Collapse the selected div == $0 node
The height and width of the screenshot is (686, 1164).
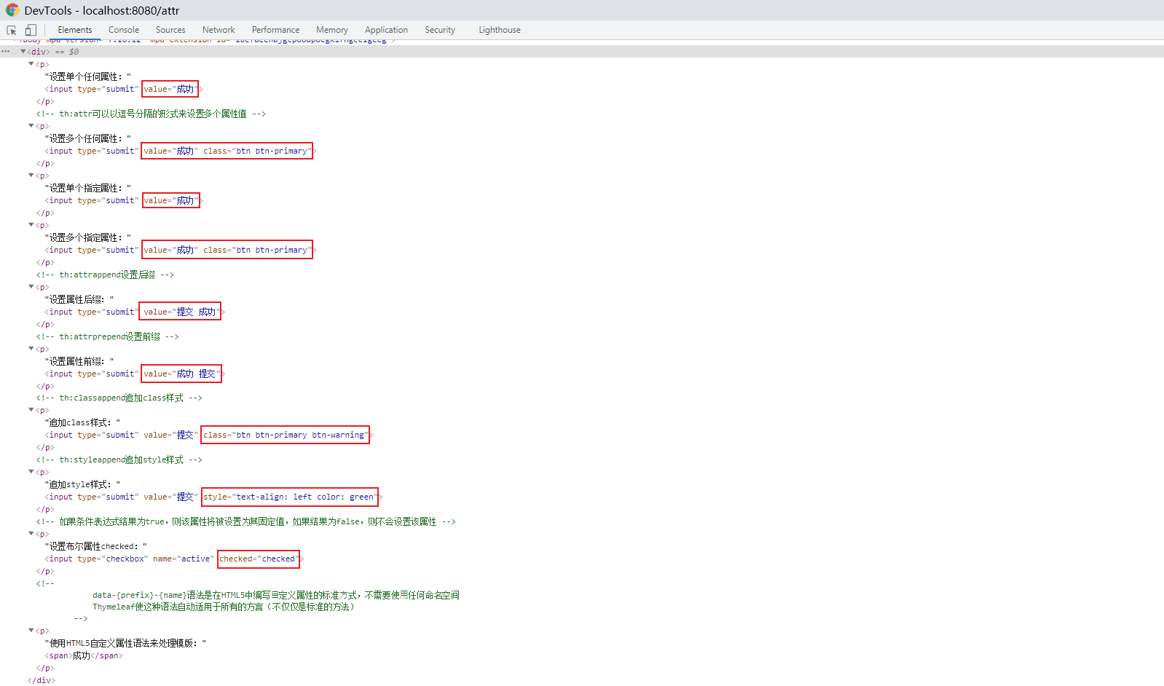[23, 52]
